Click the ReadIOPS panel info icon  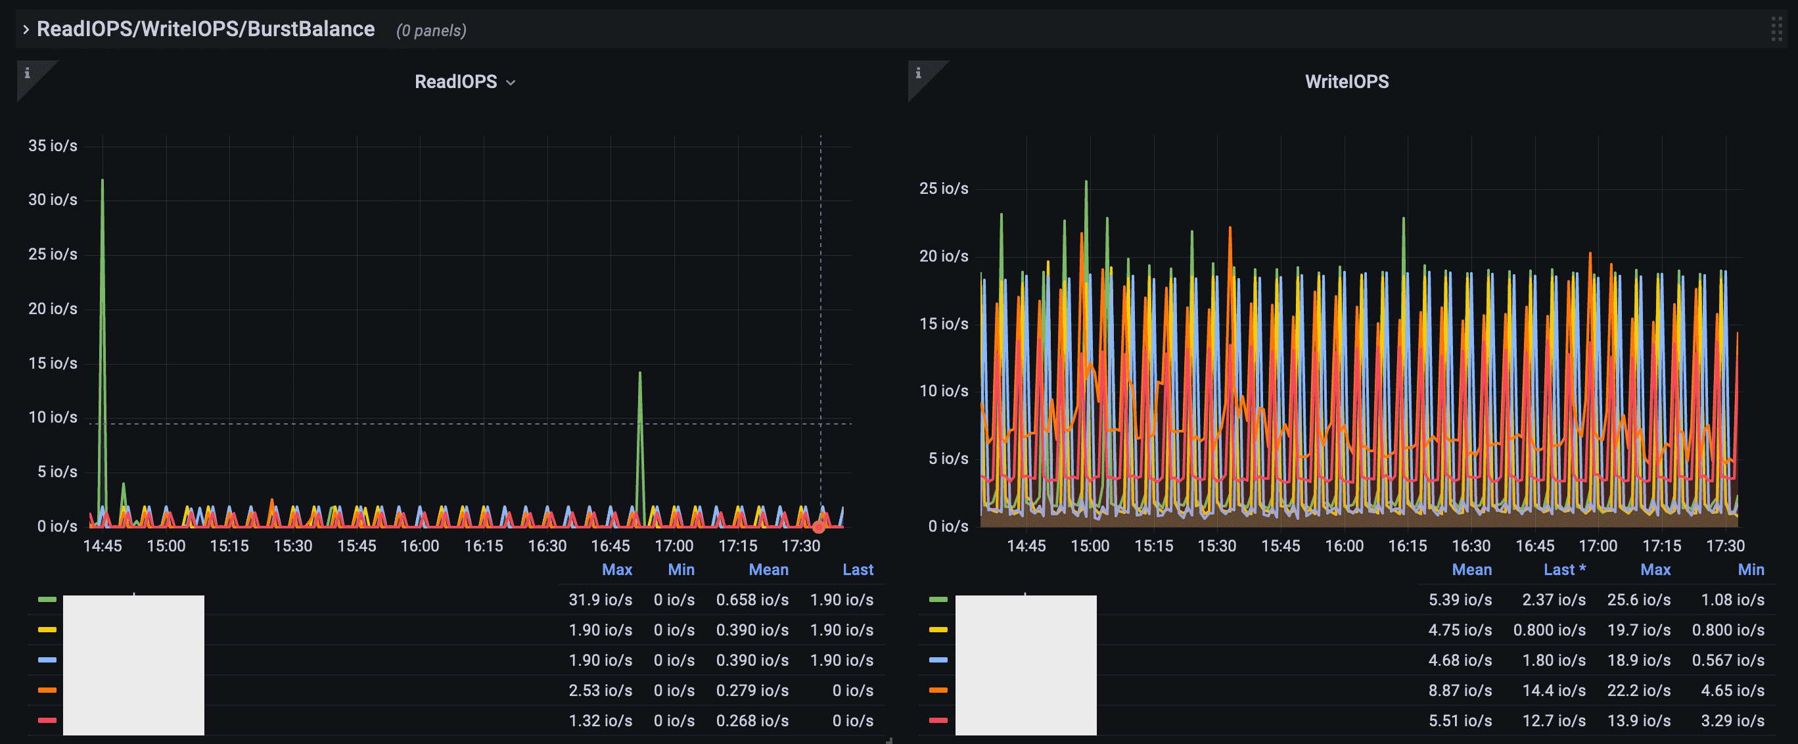tap(27, 72)
